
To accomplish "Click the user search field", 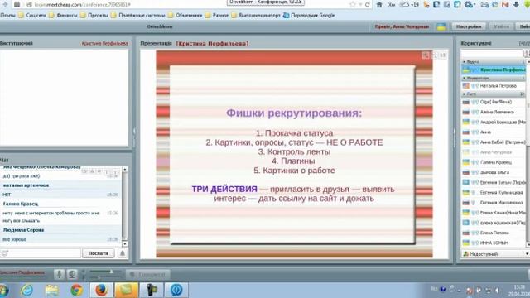I will (492, 54).
